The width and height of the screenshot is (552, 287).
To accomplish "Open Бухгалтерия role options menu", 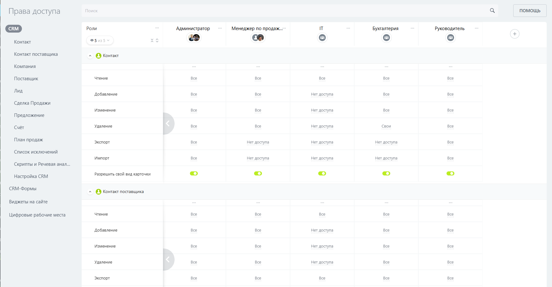I will [412, 28].
